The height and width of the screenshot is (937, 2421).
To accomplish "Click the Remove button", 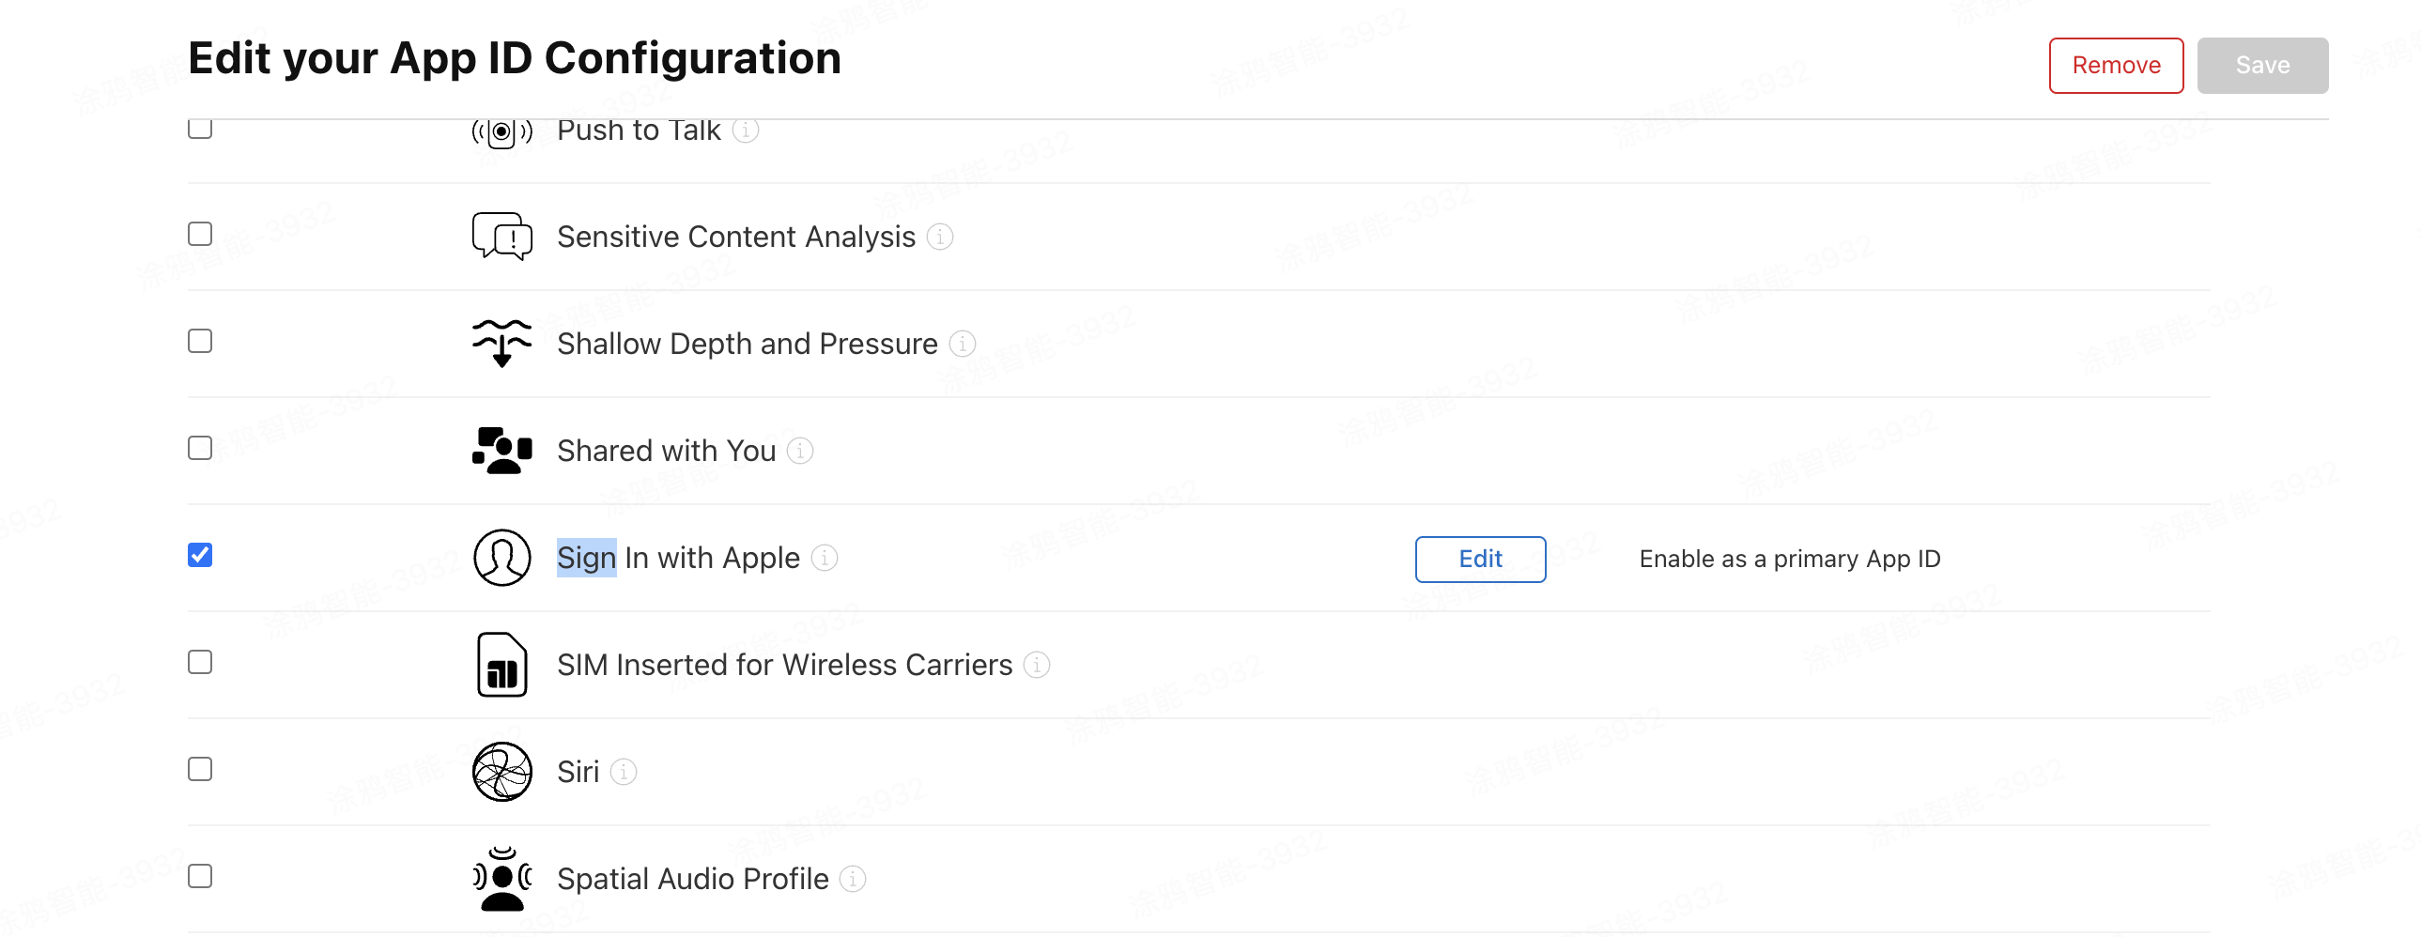I will (x=2116, y=65).
